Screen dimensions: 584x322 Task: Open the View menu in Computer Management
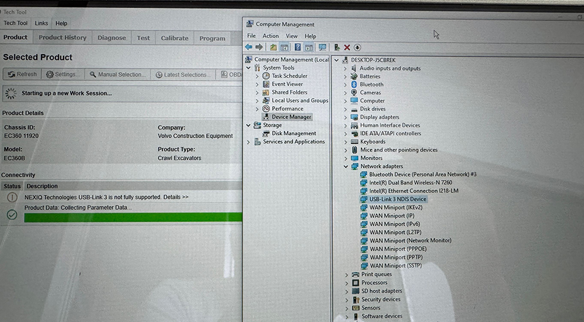(x=291, y=36)
